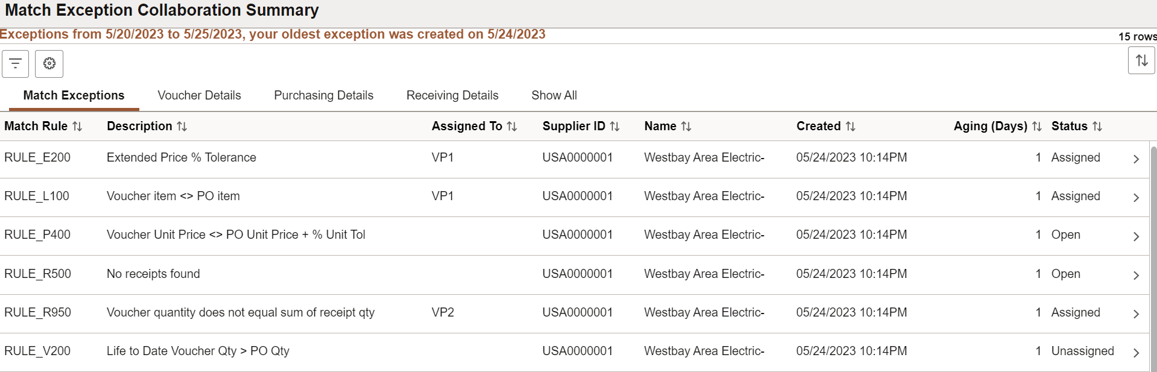Viewport: 1157px width, 372px height.
Task: Expand the RULE_V200 row arrow
Action: coord(1136,353)
